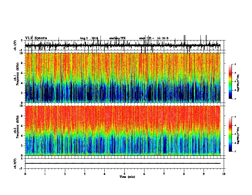This screenshot has height=195, width=252.
Task: Click the time axis tick label 3
Action: 85,174
